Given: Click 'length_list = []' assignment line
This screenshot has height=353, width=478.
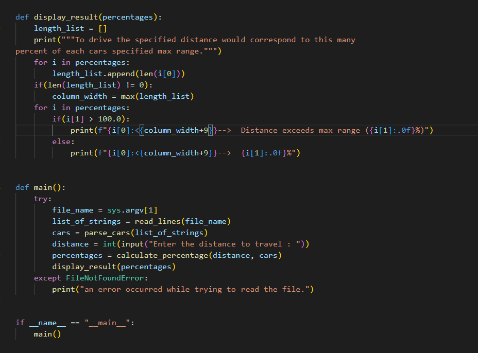Looking at the screenshot, I should point(71,29).
